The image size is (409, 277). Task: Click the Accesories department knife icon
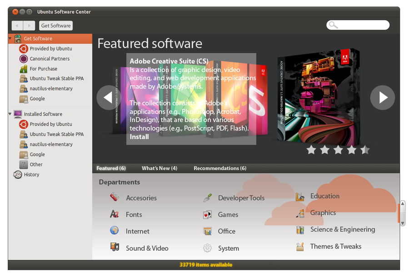(114, 197)
